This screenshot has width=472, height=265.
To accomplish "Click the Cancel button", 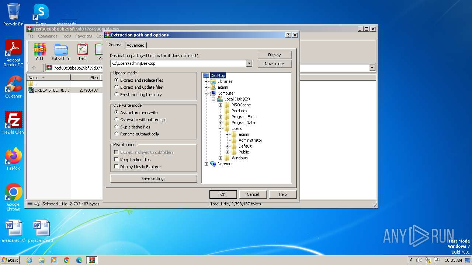I will pyautogui.click(x=253, y=194).
